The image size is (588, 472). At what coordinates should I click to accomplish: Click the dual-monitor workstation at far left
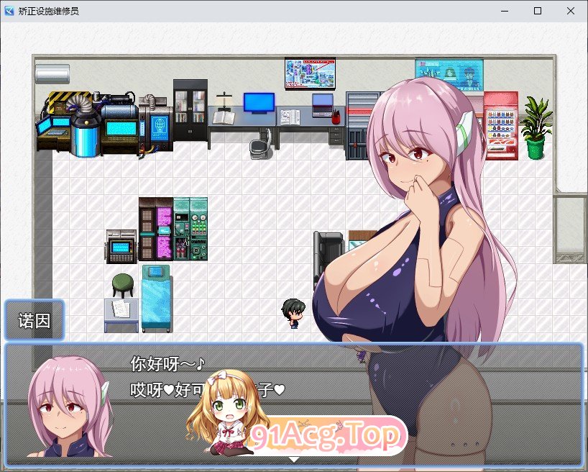click(53, 132)
